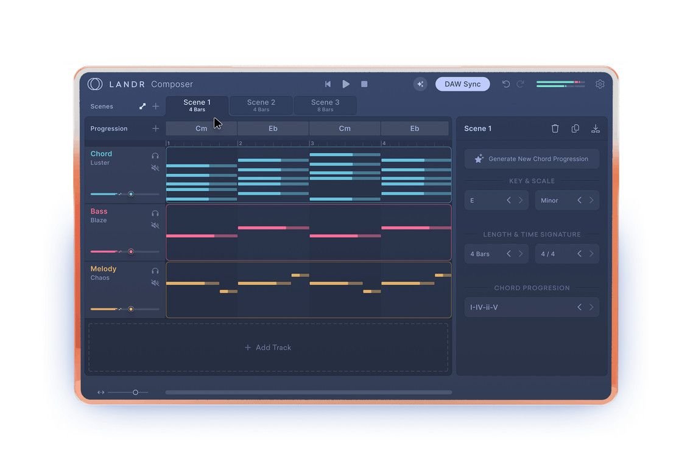690x471 pixels.
Task: Start playback with the play icon
Action: coord(346,84)
